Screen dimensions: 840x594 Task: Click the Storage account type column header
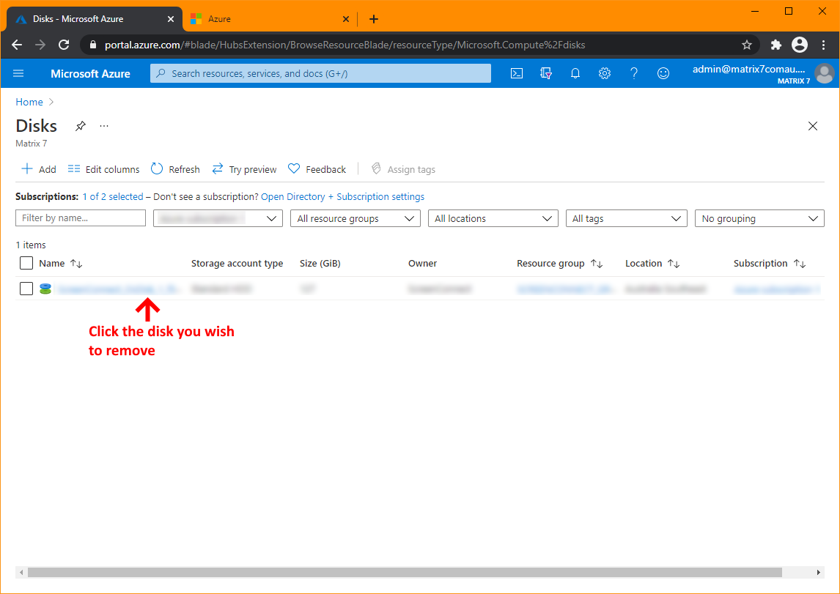click(x=237, y=263)
